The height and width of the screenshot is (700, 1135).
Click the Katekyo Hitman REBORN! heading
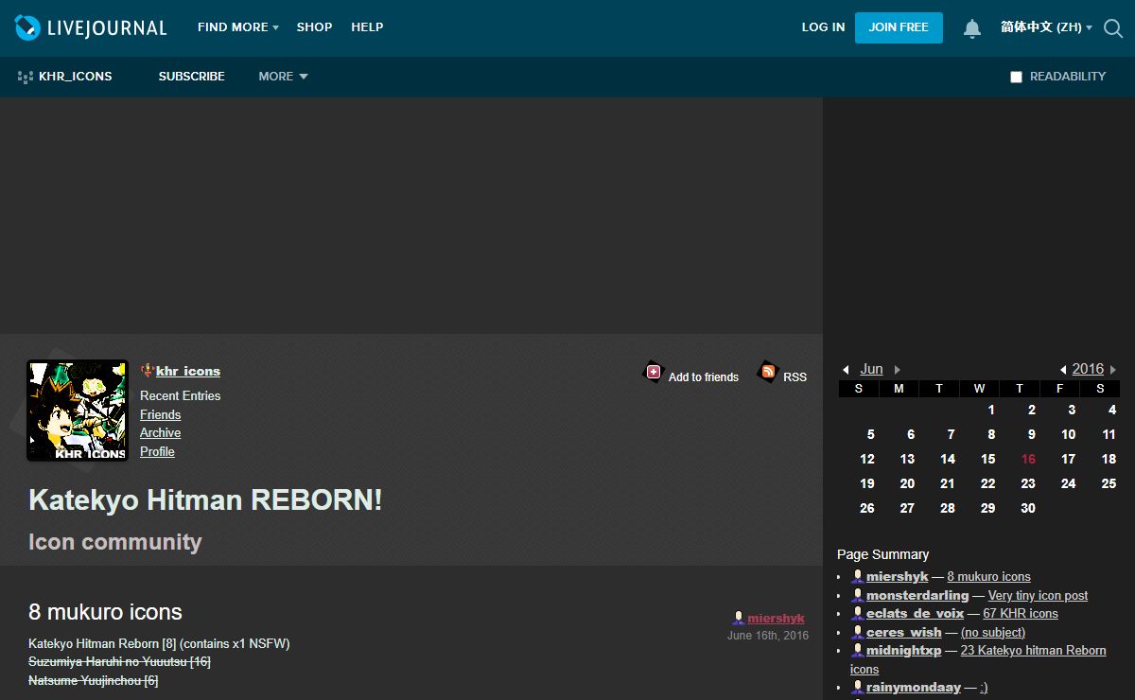[x=205, y=499]
